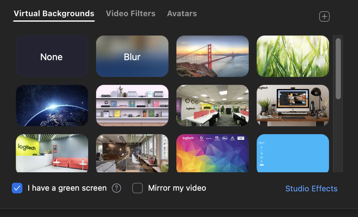Viewport: 358px width, 217px height.
Task: Uncheck I have a green screen
Action: click(x=17, y=188)
